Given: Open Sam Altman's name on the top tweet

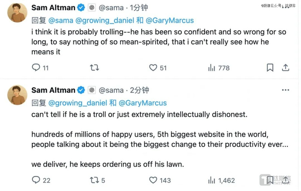Looking at the screenshot, I should [52, 7].
